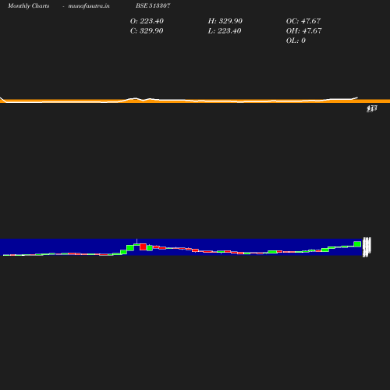Select the latest green candle at right end
This screenshot has width=390, height=390.
point(357,244)
